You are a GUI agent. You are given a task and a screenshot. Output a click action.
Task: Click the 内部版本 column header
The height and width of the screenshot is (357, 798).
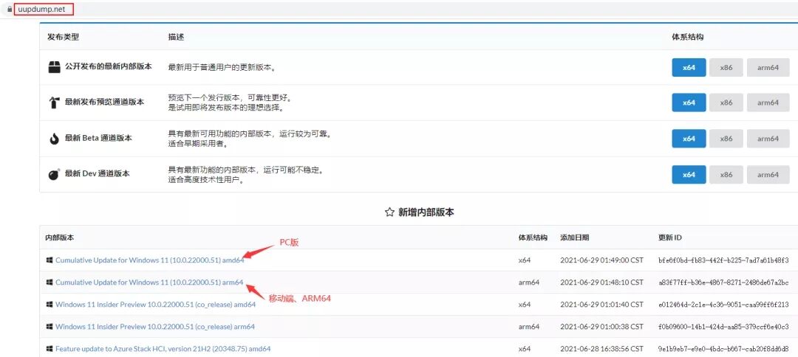[60, 238]
